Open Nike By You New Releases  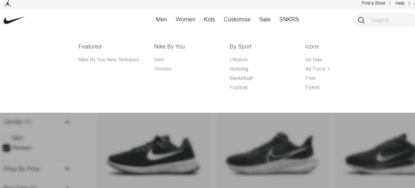(x=109, y=60)
